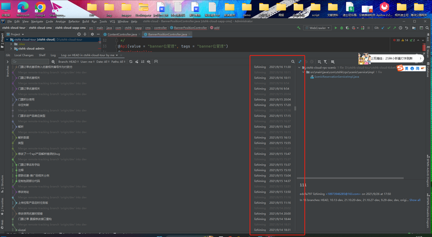Viewport: 432px width, 237px height.
Task: Group changed files by icon
Action: [319, 62]
